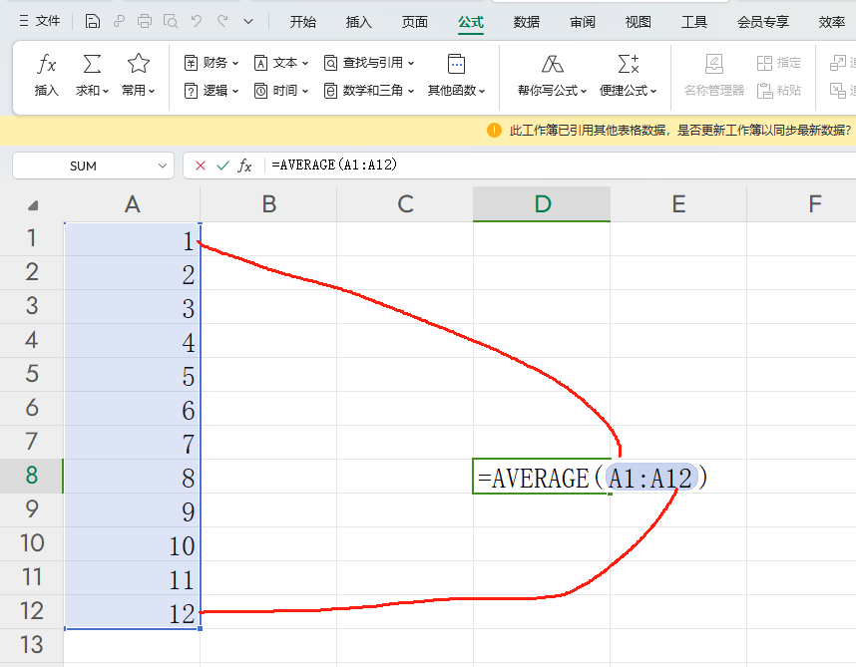Click the 指定 name button
856x667 pixels.
coord(779,63)
